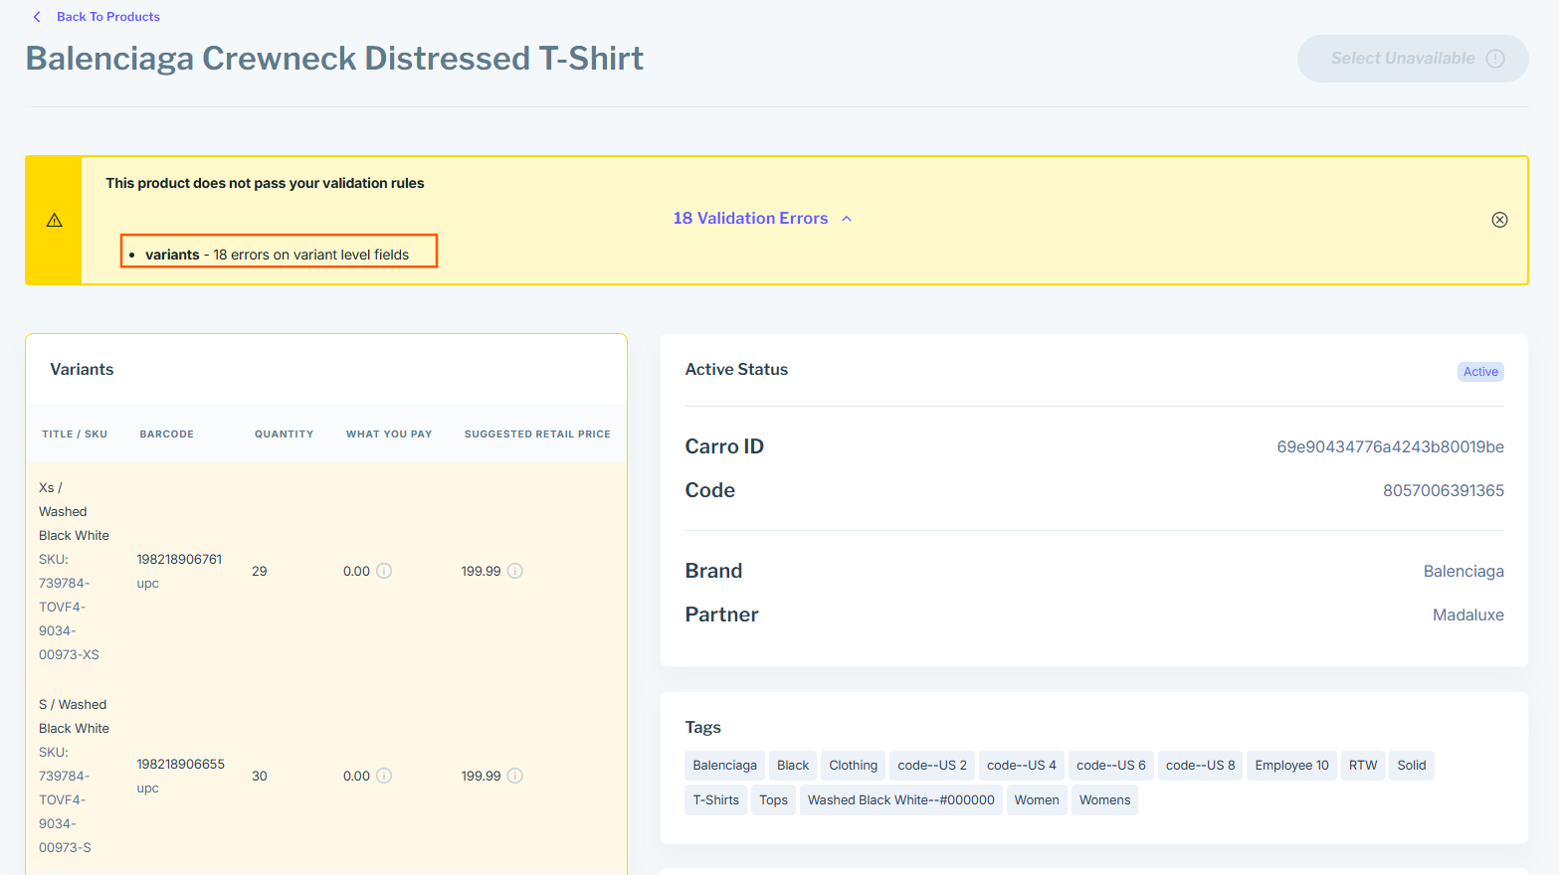Click the T-Shirts tag
The height and width of the screenshot is (875, 1559).
coord(715,800)
